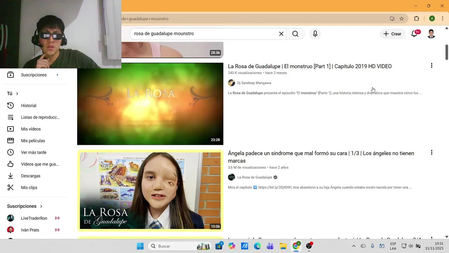
Task: Open Vídeos que me gustan
Action: [34, 164]
